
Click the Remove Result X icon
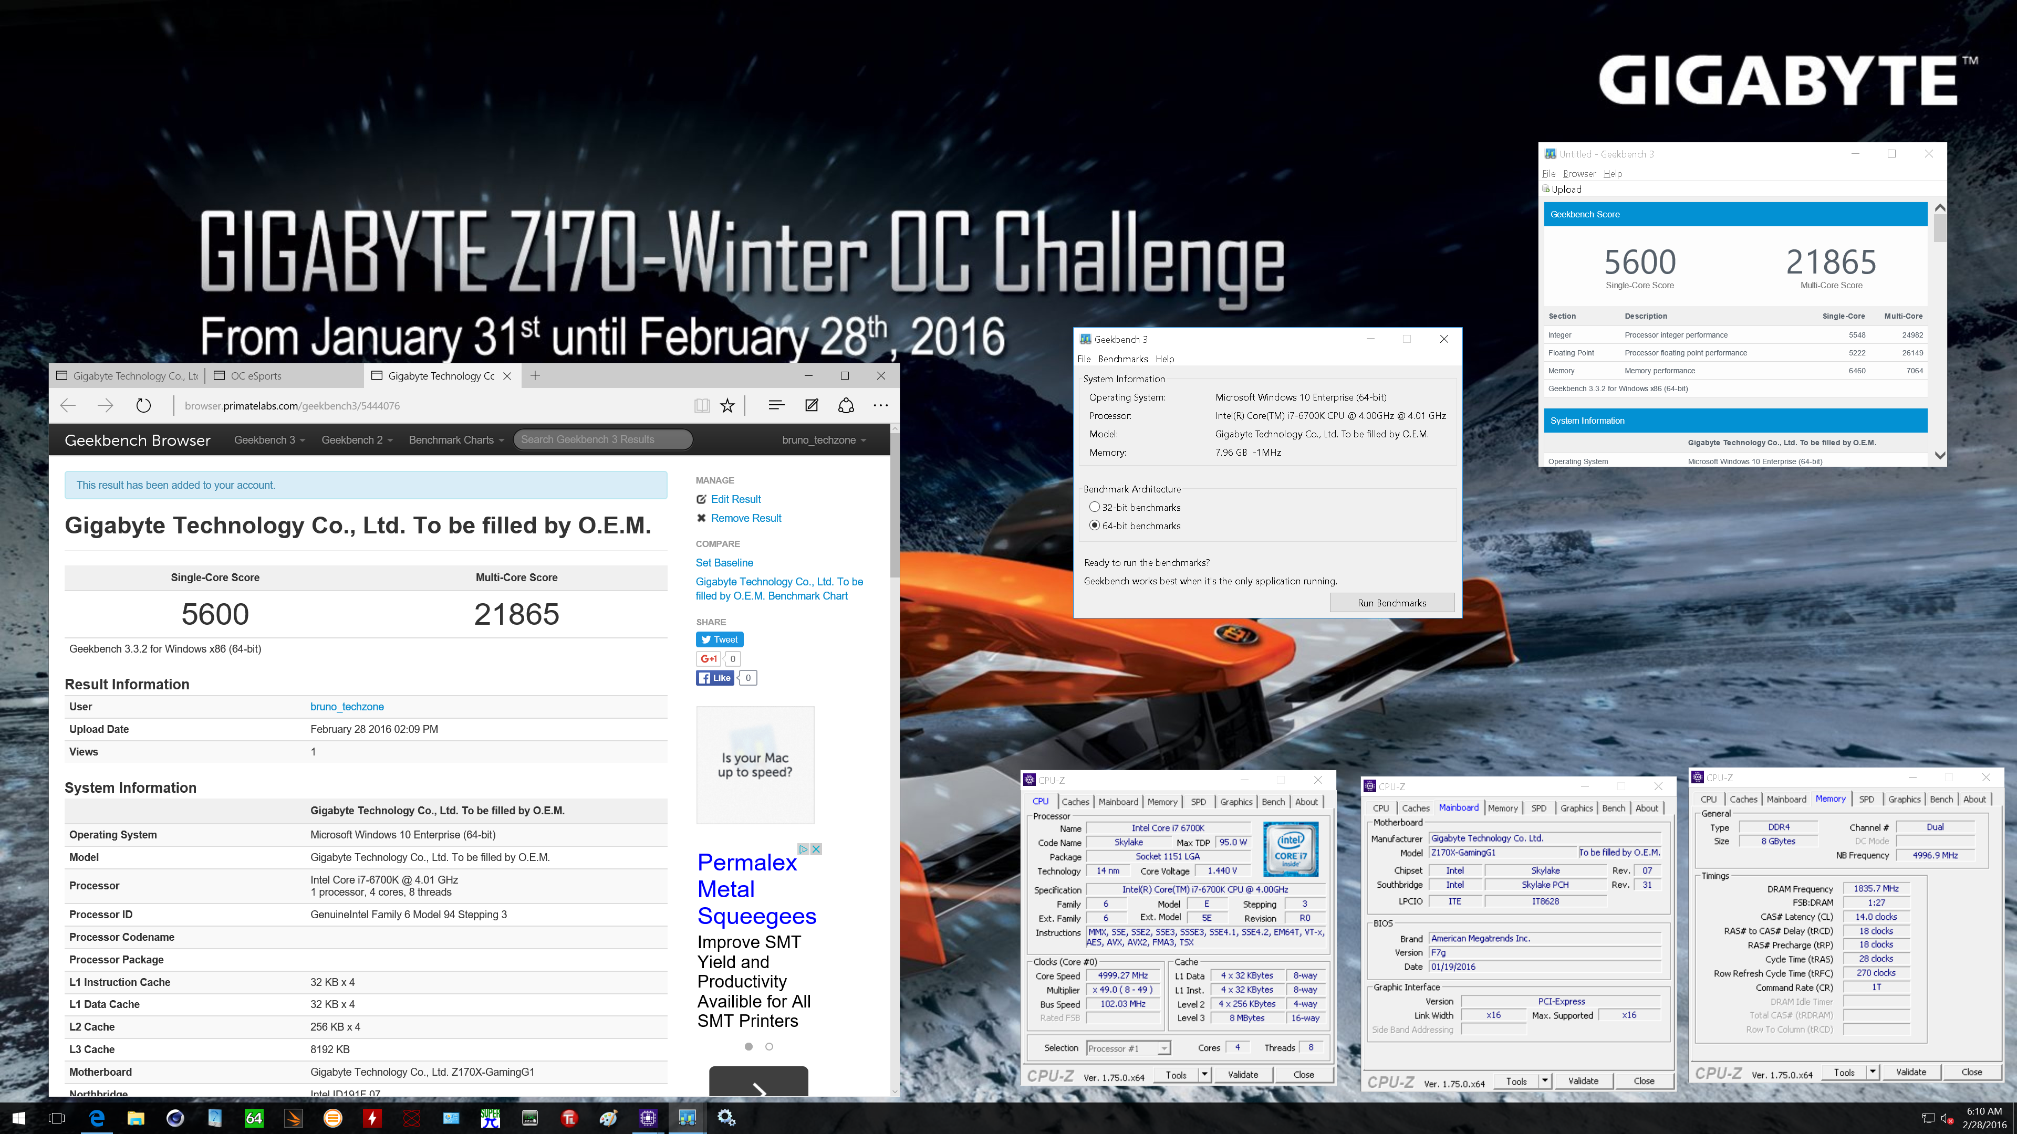pos(702,518)
